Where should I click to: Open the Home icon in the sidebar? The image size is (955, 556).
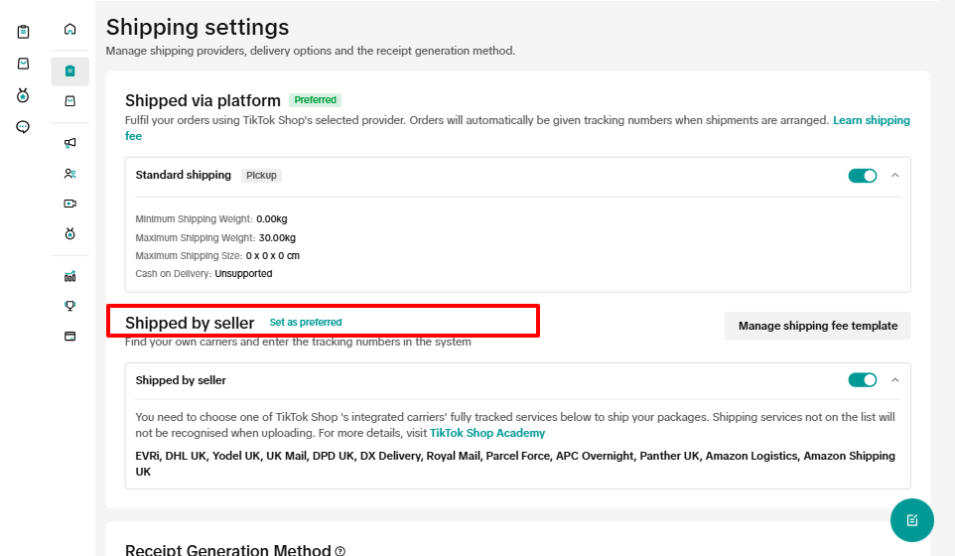pyautogui.click(x=69, y=30)
